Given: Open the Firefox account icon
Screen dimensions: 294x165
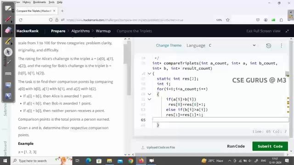Looking at the screenshot, I should (266, 20).
